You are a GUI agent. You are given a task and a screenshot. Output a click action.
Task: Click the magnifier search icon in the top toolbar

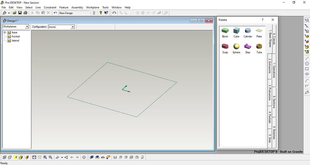point(166,13)
